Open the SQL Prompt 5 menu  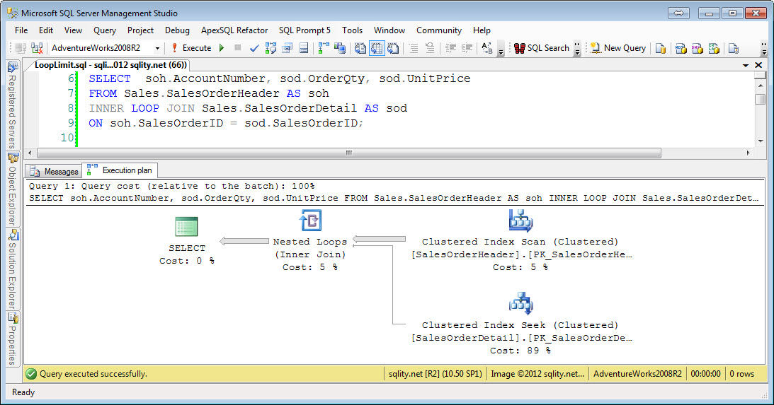(305, 30)
